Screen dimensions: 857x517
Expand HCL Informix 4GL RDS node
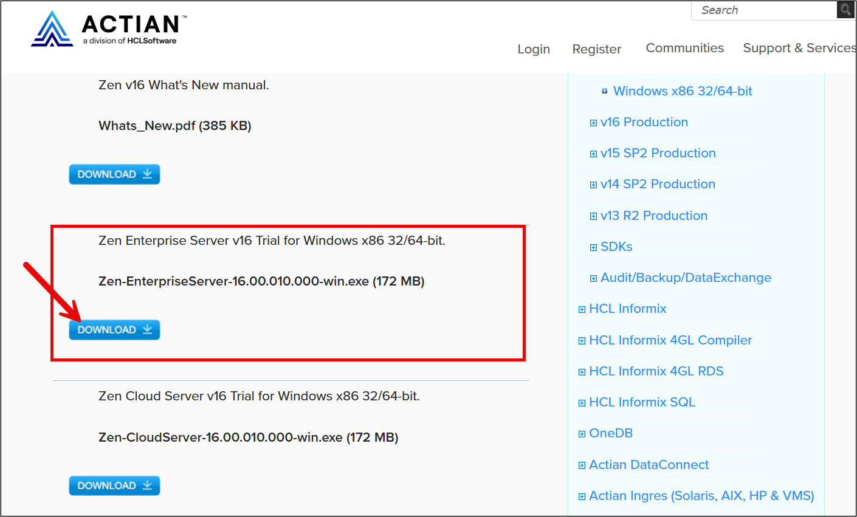(582, 372)
